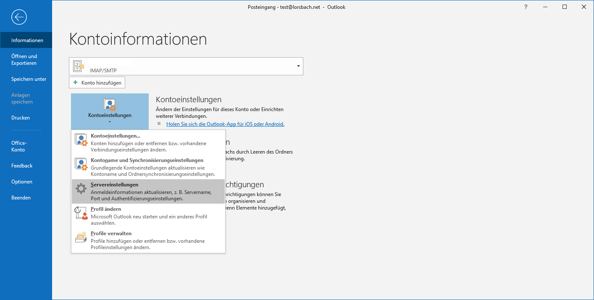Click Beenden to quit Outlook
594x300 pixels.
[x=26, y=198]
